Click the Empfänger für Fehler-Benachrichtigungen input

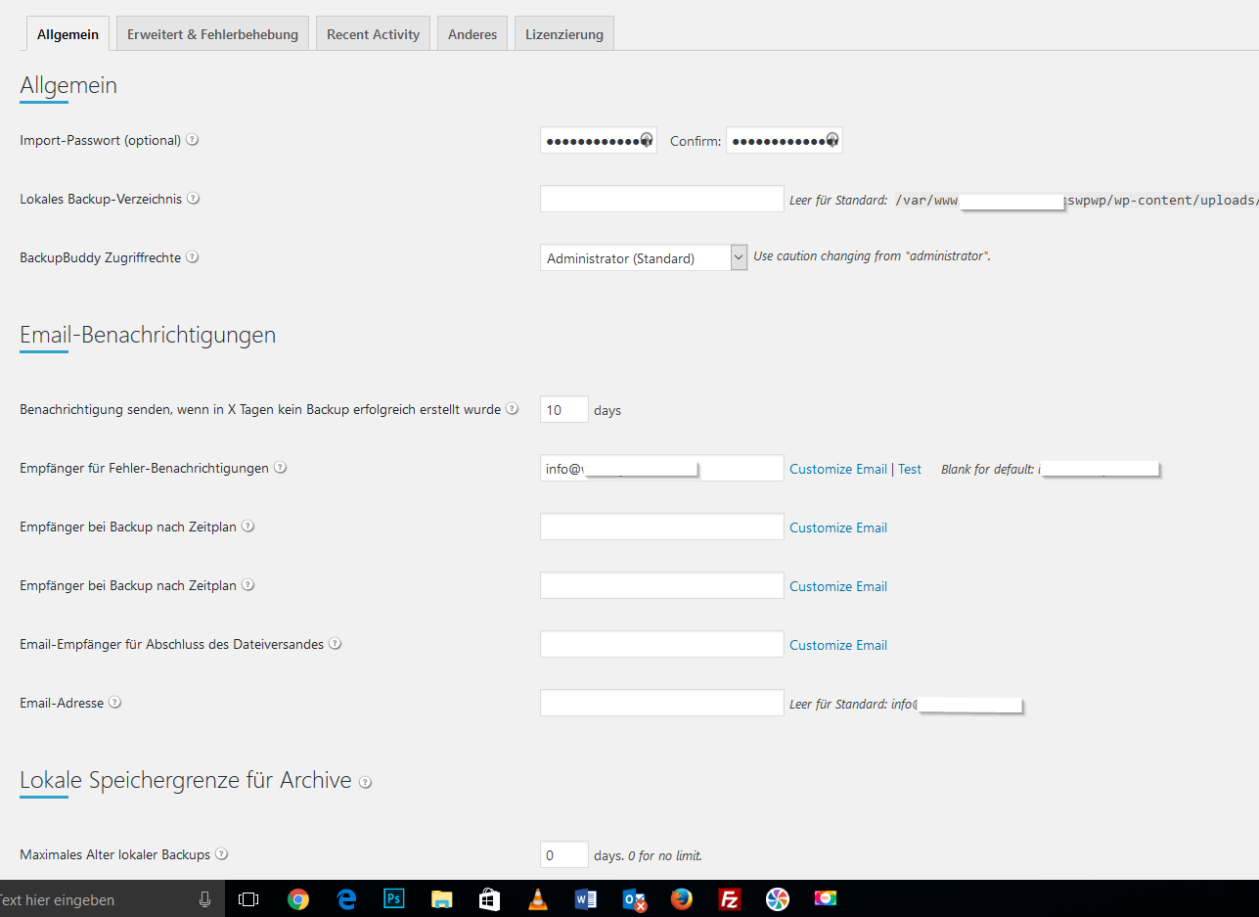(661, 468)
